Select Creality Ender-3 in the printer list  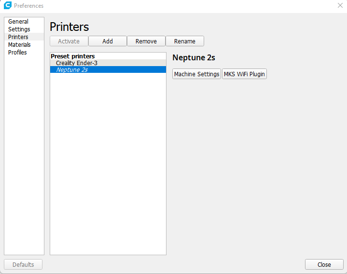108,63
